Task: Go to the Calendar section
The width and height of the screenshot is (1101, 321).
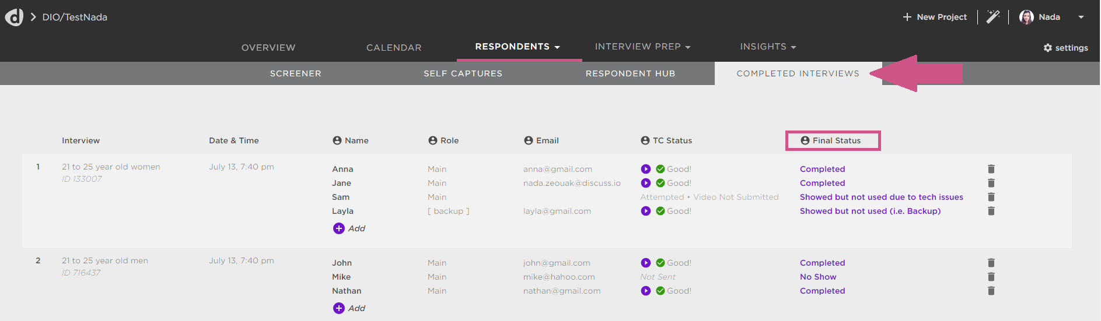Action: point(394,48)
